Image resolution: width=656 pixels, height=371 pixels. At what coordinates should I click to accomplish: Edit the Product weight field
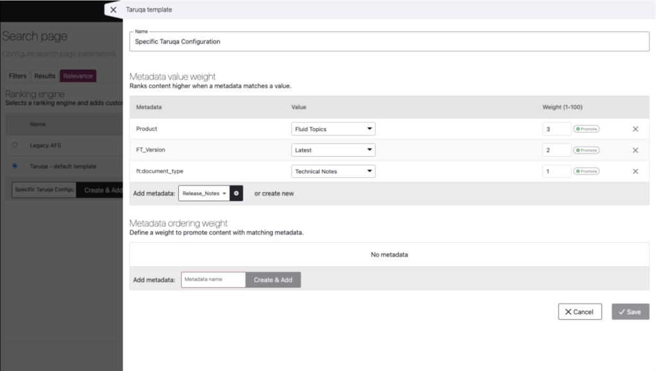[556, 129]
